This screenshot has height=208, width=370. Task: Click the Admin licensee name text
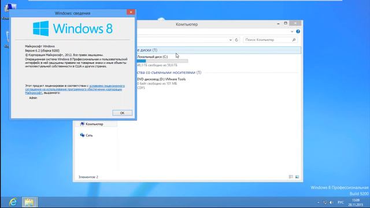click(33, 98)
